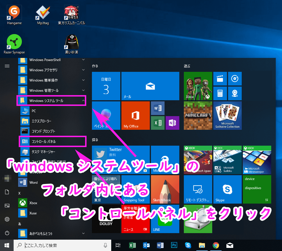Open the My Office tile
282x251 pixels.
pos(136,116)
